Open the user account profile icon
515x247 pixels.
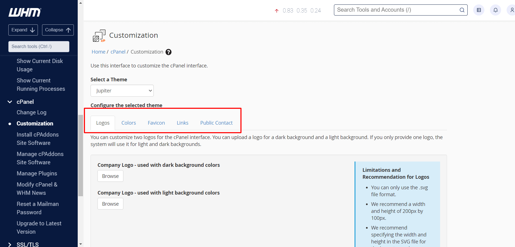coord(512,10)
